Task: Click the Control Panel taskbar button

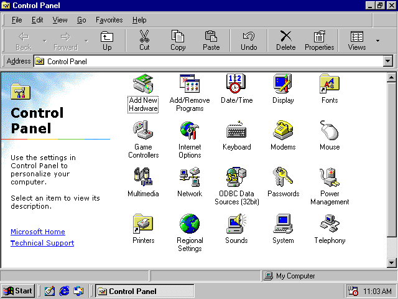Action: pos(145,291)
